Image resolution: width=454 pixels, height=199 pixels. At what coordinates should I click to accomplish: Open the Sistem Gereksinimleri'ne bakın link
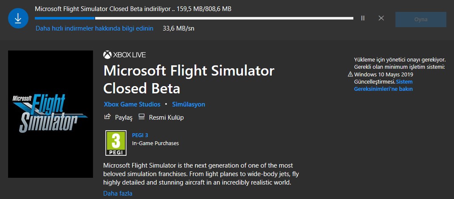383,85
